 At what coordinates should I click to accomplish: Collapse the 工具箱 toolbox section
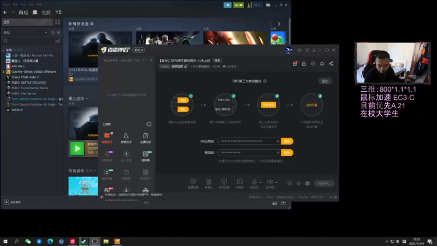pyautogui.click(x=149, y=124)
